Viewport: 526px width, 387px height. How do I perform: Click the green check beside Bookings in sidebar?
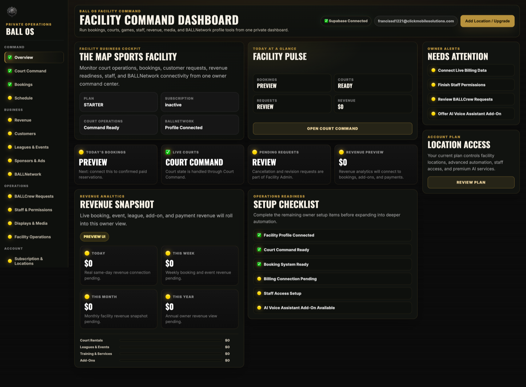(x=10, y=84)
